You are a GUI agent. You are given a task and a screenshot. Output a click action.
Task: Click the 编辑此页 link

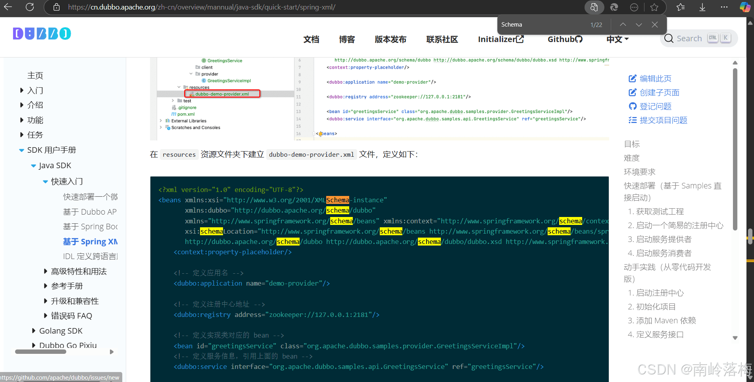click(655, 79)
